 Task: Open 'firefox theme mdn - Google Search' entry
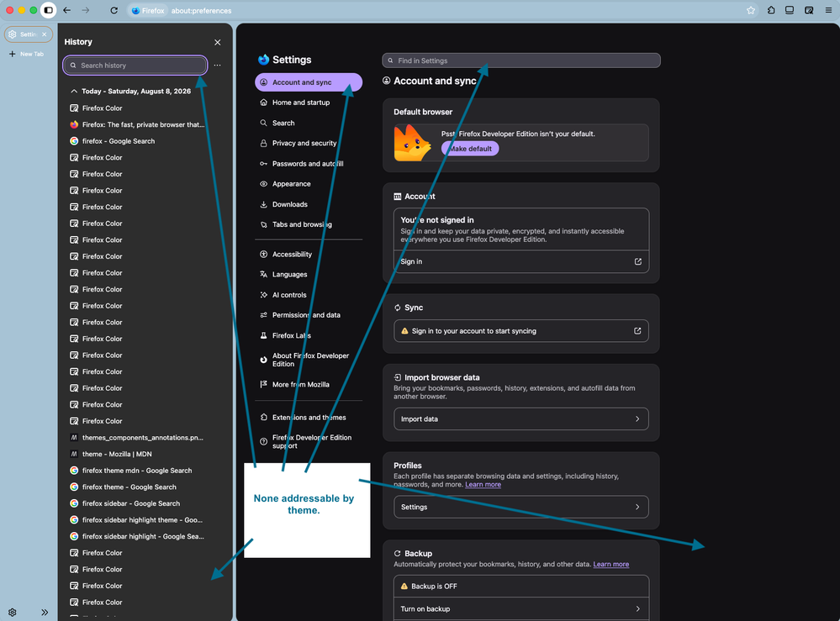coord(137,471)
